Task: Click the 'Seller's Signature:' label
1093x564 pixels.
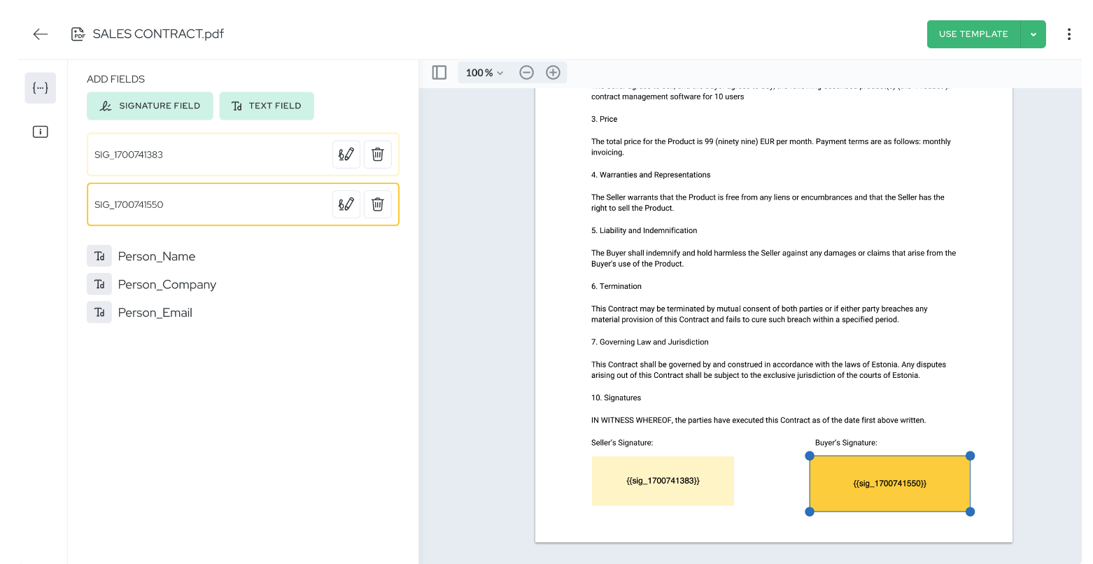Action: coord(622,443)
